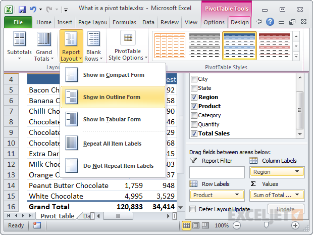Screen dimensions: 313x235
Task: Go to first sheet navigation arrow
Action: click(9, 216)
